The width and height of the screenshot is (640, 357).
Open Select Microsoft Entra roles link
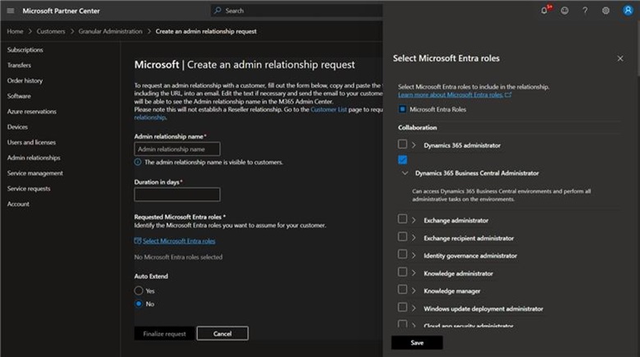pyautogui.click(x=179, y=241)
